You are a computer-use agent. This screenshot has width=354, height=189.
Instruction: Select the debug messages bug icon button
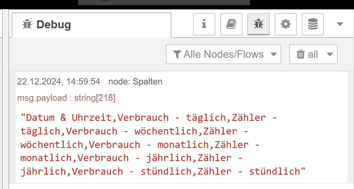258,24
